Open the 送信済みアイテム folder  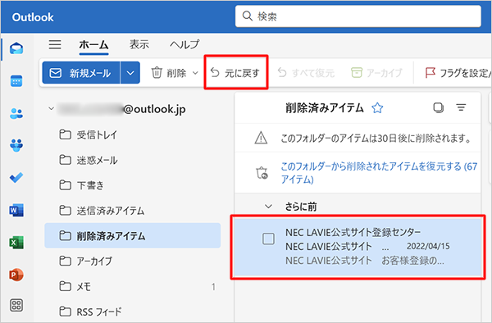[x=132, y=211]
